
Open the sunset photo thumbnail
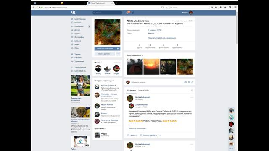pos(151,67)
